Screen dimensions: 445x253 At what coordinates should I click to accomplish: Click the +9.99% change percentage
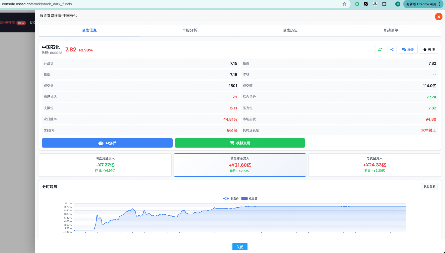[85, 50]
